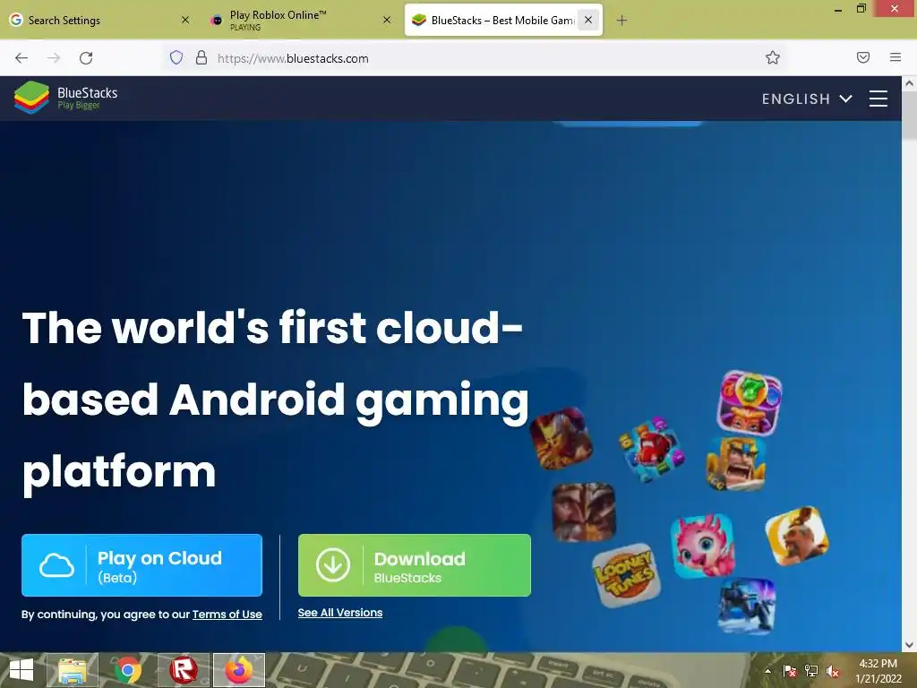The width and height of the screenshot is (917, 688).
Task: Open the Windows Start menu
Action: (21, 670)
